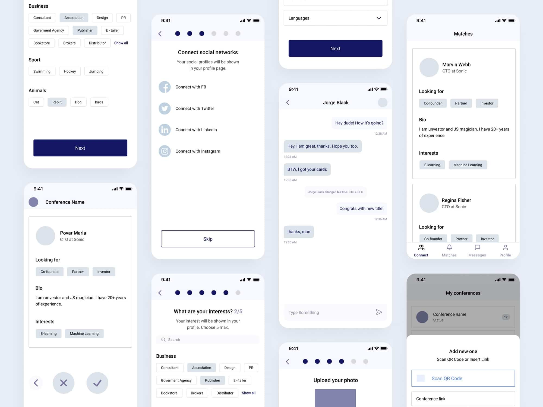Tap back arrow on chat screen
The image size is (543, 407).
click(289, 102)
